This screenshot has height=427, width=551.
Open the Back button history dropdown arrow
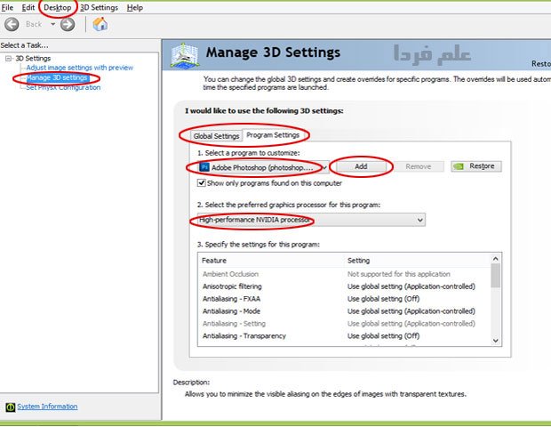[51, 24]
